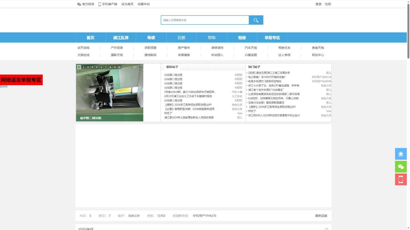Go to 兴趣话题 forum section
Image resolution: width=410 pixels, height=230 pixels.
click(x=251, y=55)
